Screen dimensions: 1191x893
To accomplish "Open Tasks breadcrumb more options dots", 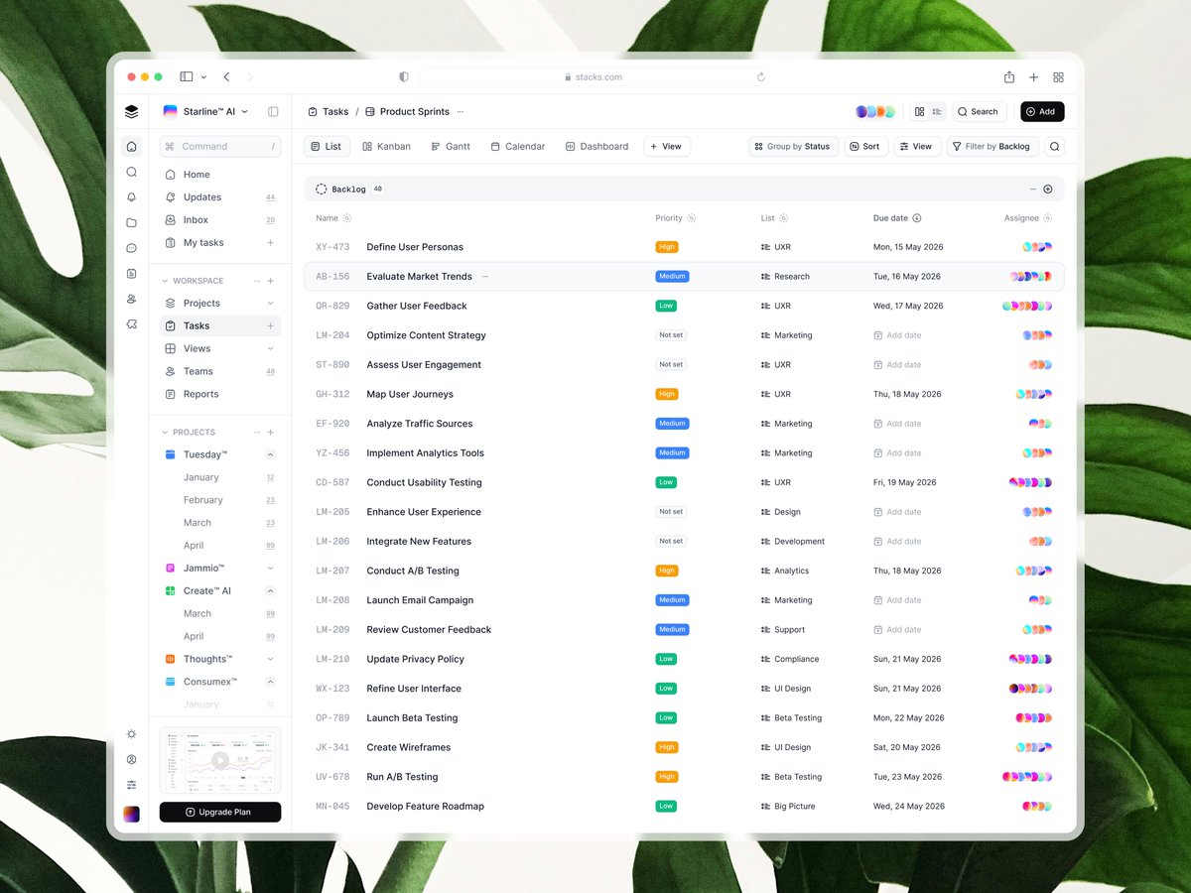I will coord(460,112).
